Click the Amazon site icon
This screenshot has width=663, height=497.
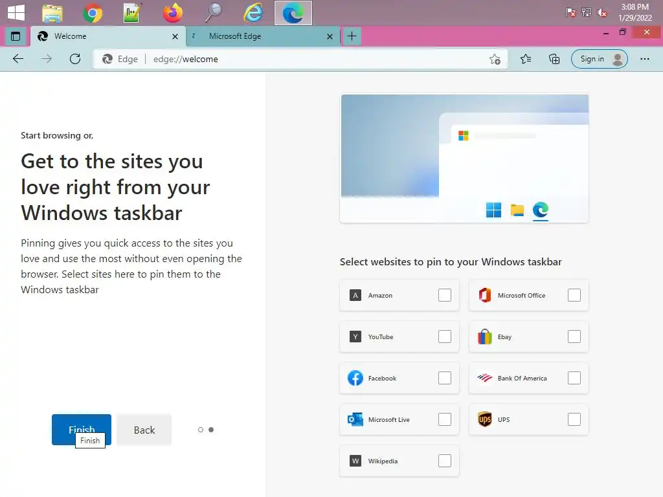[355, 295]
